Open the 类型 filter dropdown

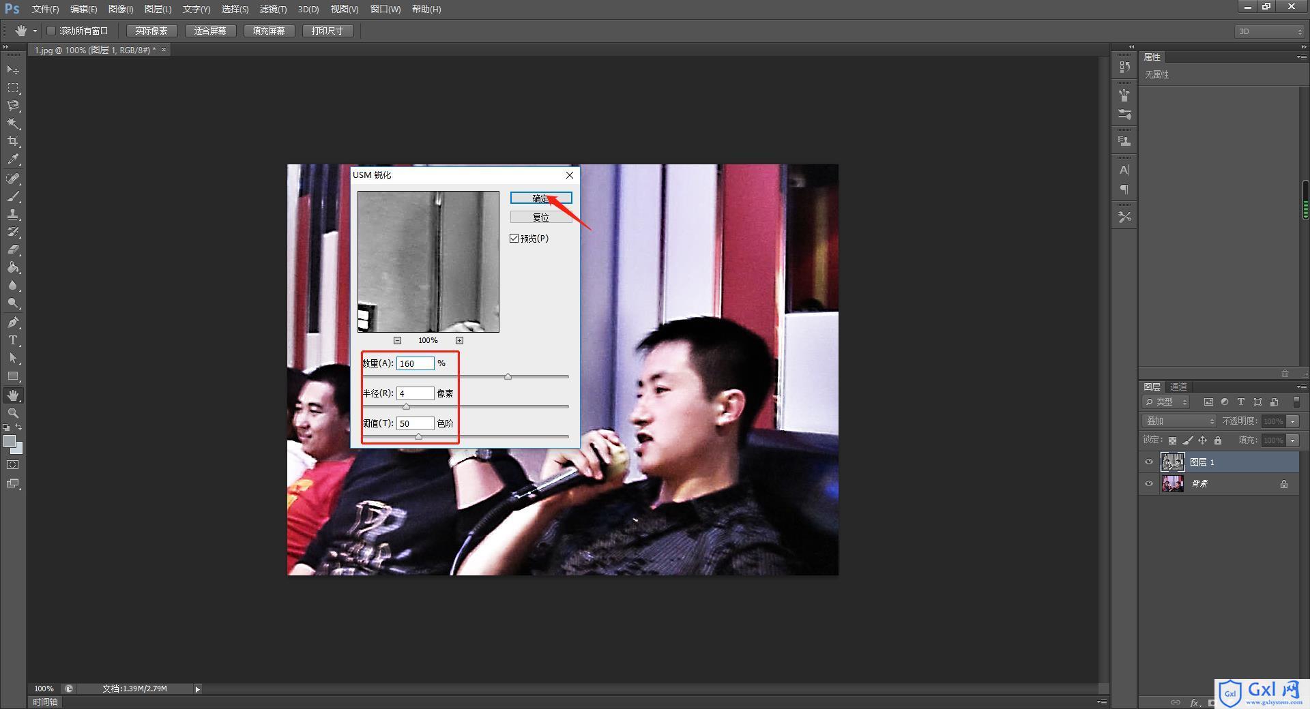click(1166, 402)
